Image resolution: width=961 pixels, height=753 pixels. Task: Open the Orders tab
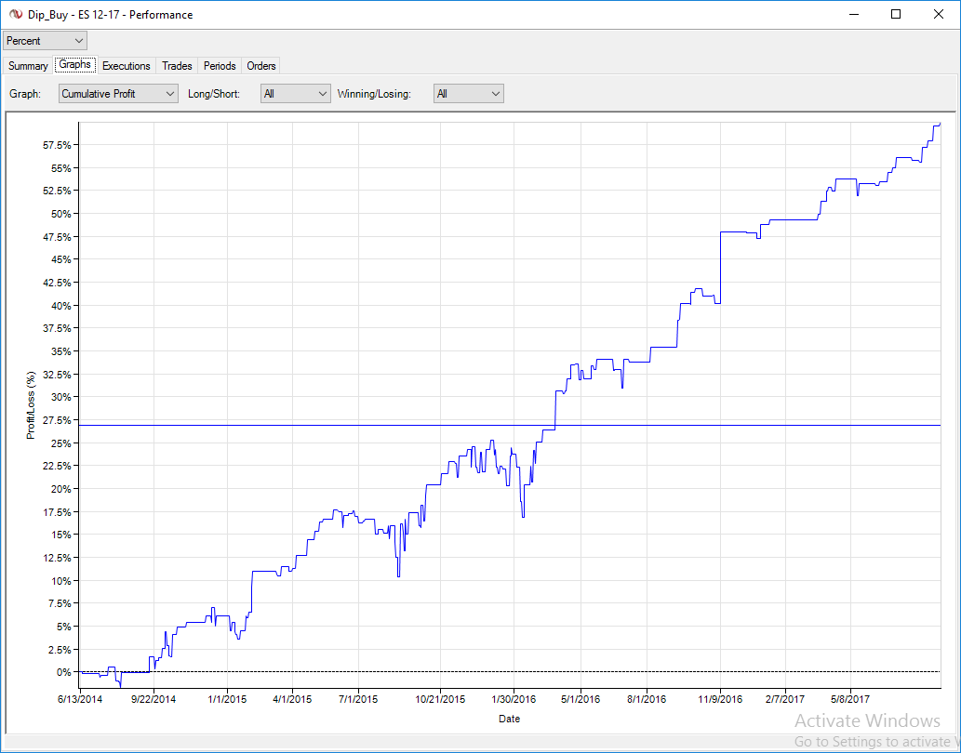pos(261,65)
